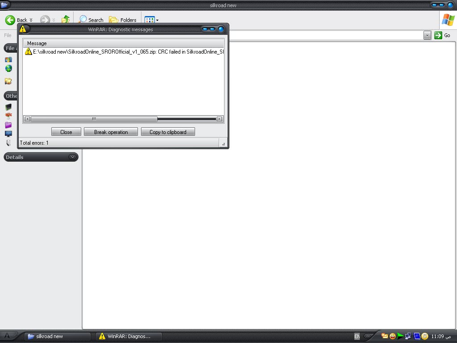Viewport: 457px width, 343px height.
Task: Switch to the silkroad new taskbar button
Action: [x=58, y=336]
